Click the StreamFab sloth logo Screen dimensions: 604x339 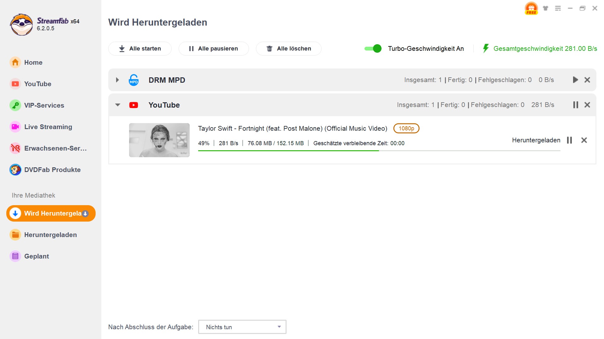21,24
